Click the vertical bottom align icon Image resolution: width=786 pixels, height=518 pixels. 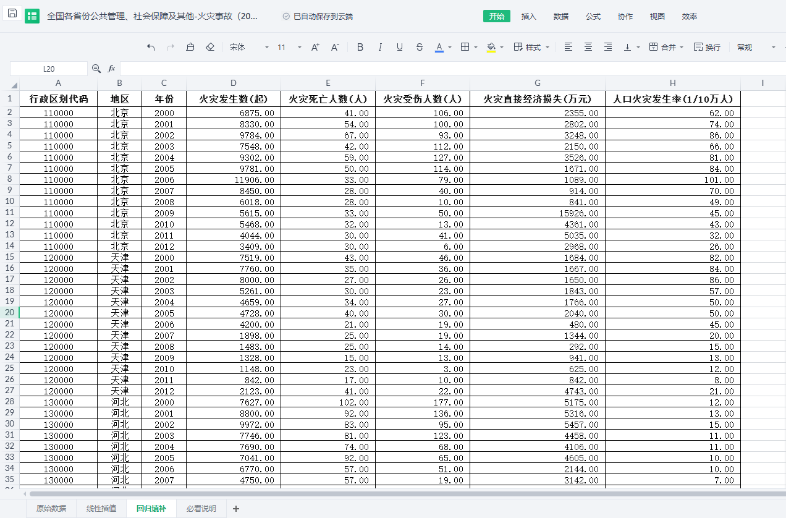[628, 47]
